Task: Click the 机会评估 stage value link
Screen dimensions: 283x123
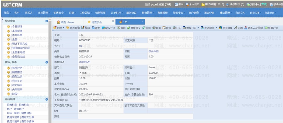Action: [x=153, y=51]
